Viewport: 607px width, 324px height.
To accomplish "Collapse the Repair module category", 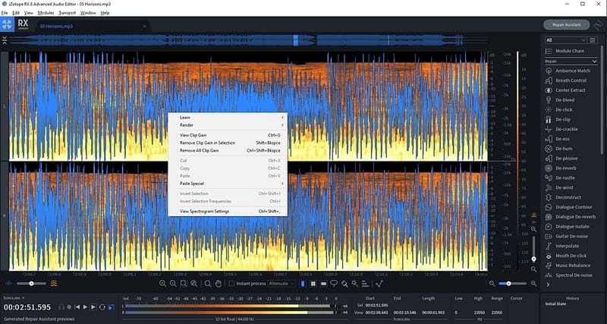I will click(571, 61).
